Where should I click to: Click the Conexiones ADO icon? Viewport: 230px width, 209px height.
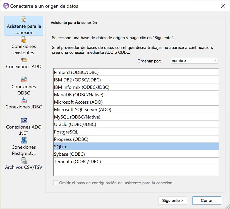(x=24, y=60)
